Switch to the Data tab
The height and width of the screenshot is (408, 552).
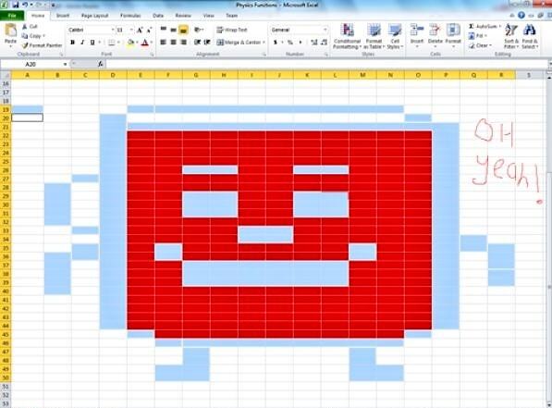(x=158, y=16)
